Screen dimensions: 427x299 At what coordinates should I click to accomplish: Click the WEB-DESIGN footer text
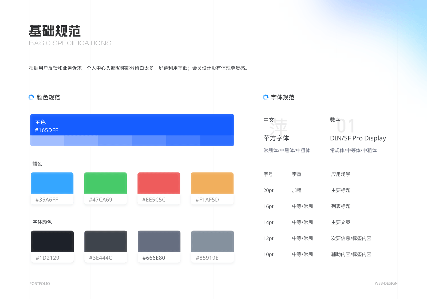pyautogui.click(x=386, y=283)
